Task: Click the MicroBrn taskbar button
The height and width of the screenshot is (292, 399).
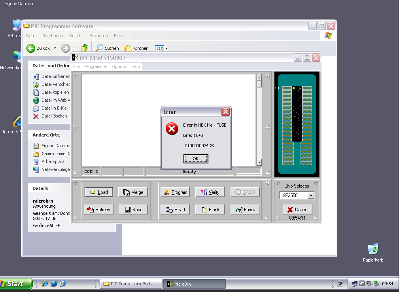Action: pyautogui.click(x=194, y=284)
